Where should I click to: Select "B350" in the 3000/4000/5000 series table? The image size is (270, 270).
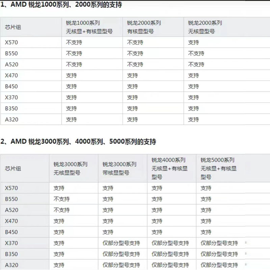[11, 254]
